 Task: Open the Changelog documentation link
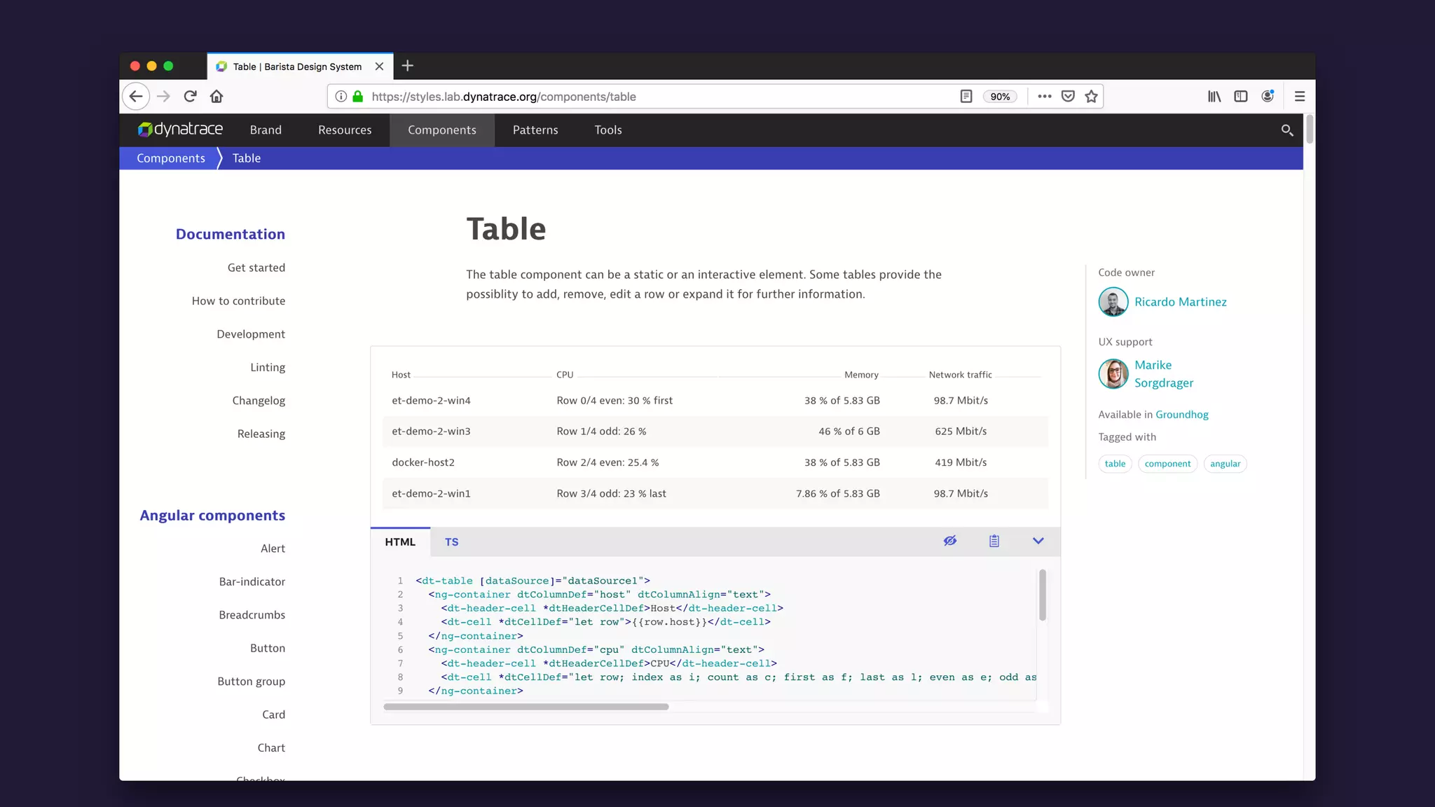[x=259, y=401]
